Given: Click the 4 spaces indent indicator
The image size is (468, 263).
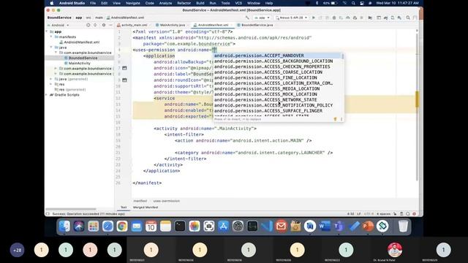Looking at the screenshot, I should pos(383,214).
